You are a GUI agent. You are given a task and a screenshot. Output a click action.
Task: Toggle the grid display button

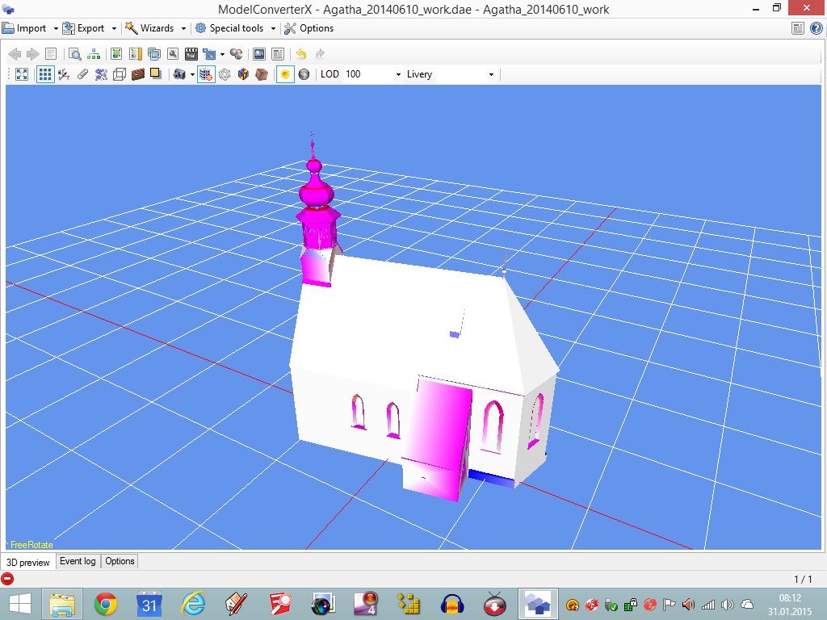(45, 74)
